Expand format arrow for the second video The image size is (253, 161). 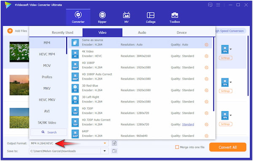pyautogui.click(x=231, y=82)
